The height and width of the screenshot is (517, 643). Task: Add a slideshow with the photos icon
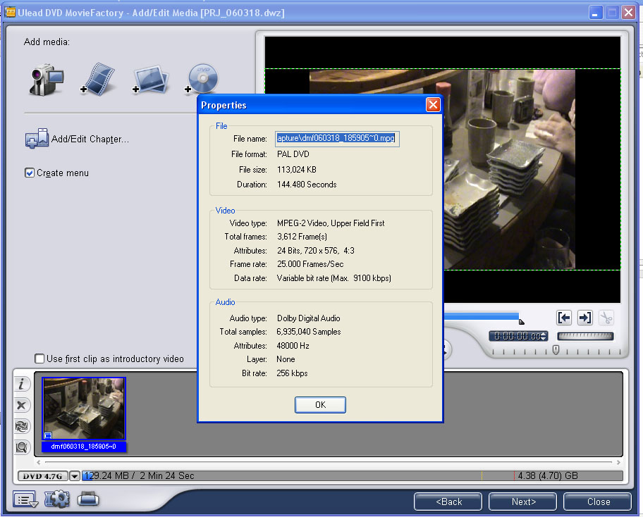(x=150, y=80)
